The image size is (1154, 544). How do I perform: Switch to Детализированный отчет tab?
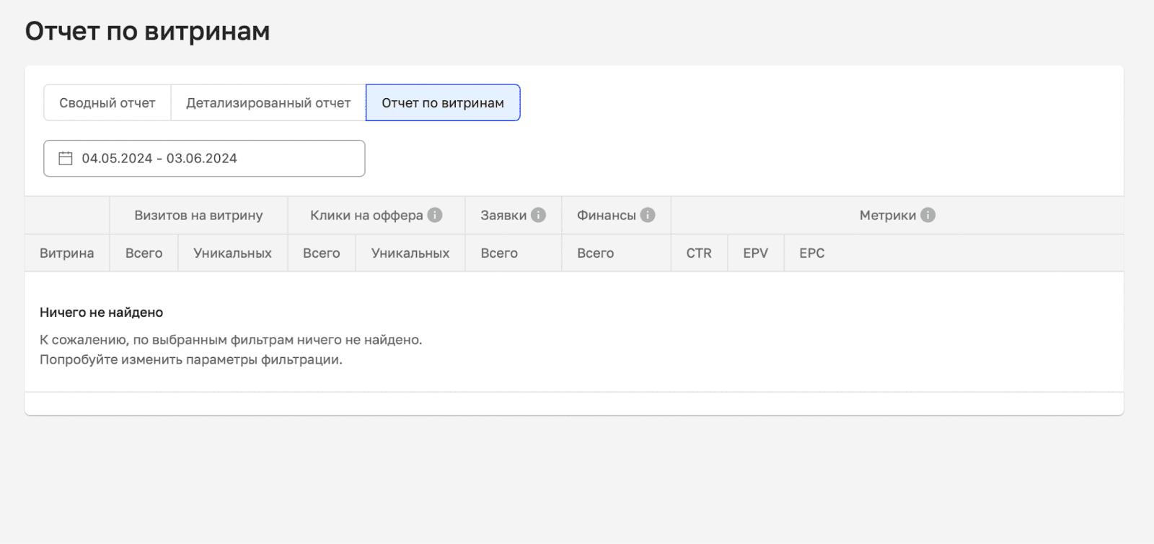[x=268, y=103]
